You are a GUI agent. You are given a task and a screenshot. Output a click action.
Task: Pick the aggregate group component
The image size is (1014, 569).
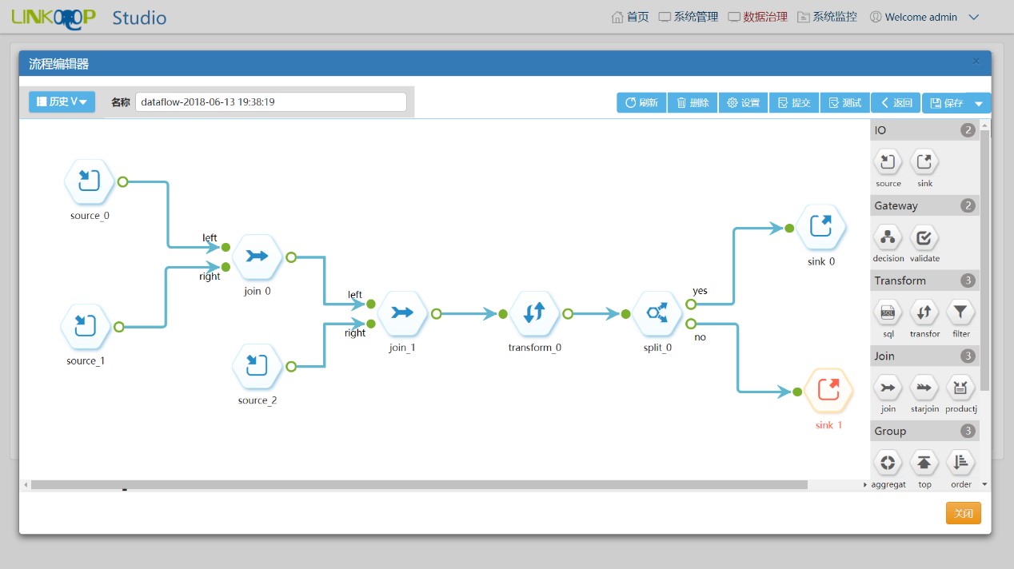[888, 463]
